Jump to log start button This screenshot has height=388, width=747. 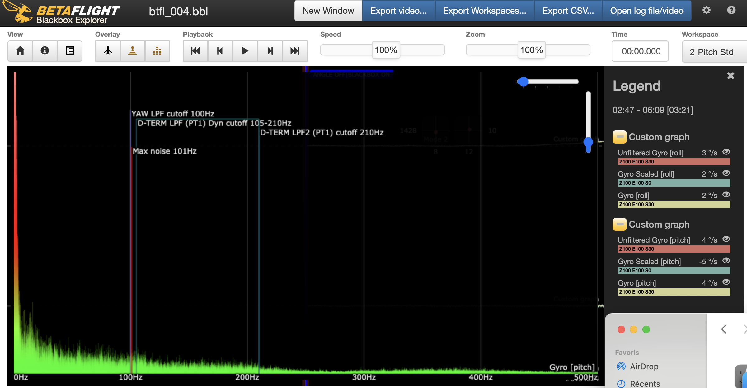click(x=195, y=51)
